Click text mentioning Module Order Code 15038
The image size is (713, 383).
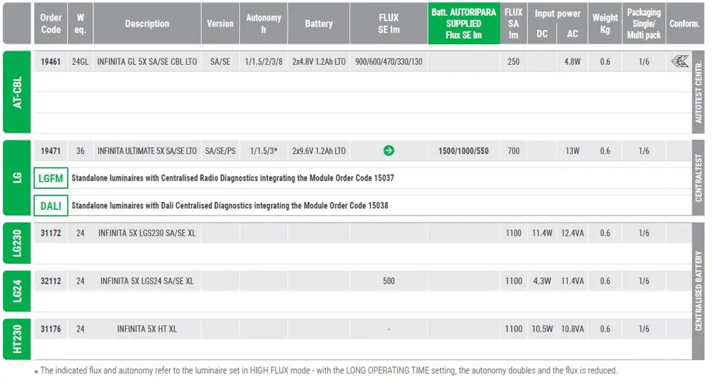[x=230, y=205]
